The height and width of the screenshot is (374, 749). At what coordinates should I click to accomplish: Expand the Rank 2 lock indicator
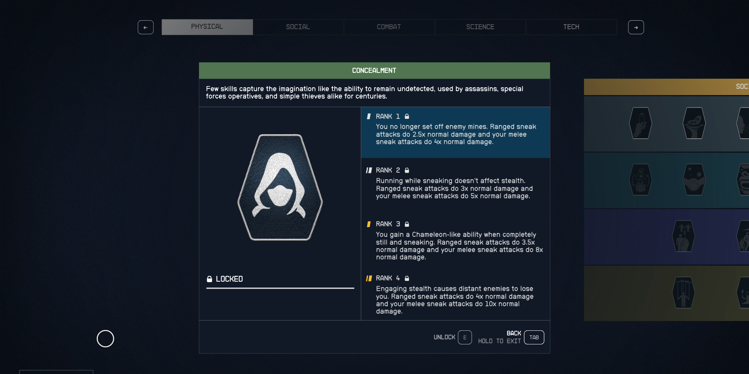coord(407,170)
